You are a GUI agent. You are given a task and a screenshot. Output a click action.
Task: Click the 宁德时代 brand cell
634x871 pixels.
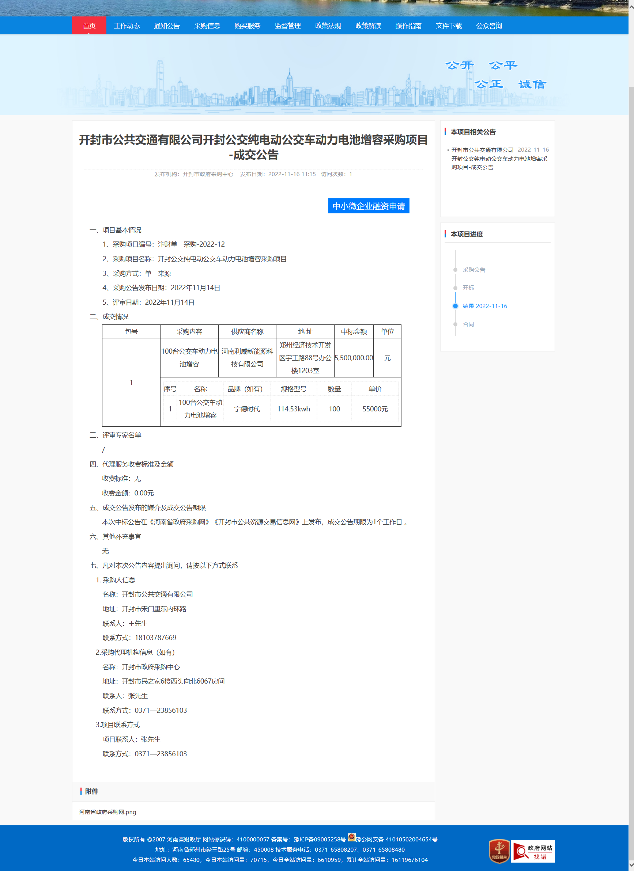(x=247, y=409)
